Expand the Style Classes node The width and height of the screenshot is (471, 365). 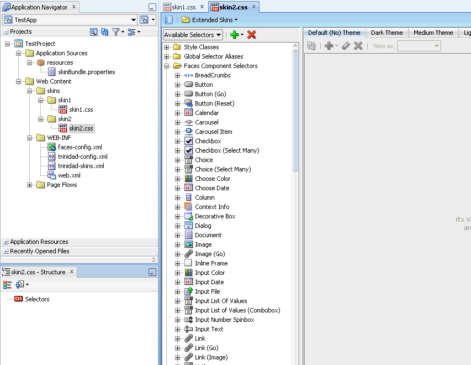click(167, 47)
